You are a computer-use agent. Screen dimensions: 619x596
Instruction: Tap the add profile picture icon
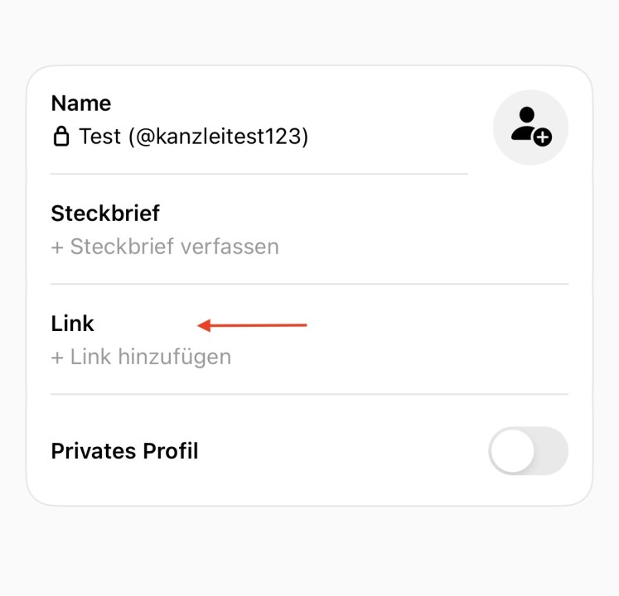pos(530,127)
